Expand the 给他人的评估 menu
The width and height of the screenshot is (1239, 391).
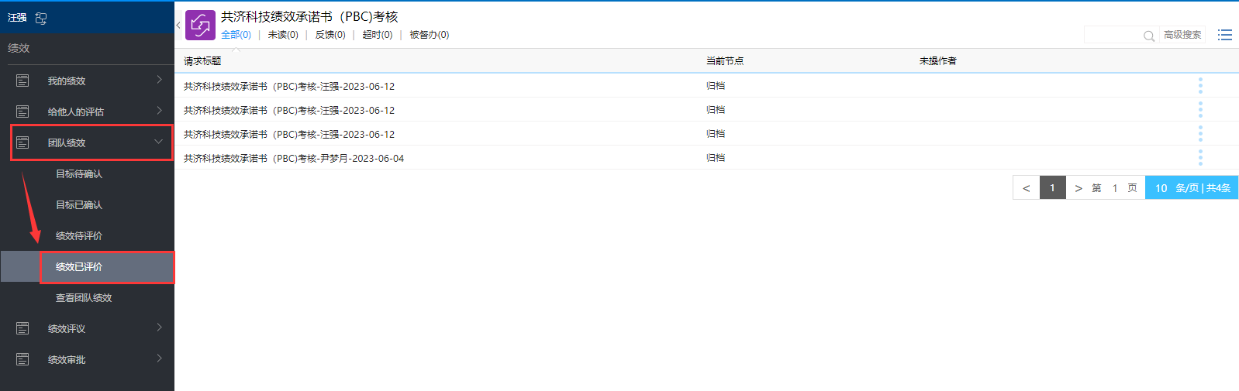pos(158,111)
